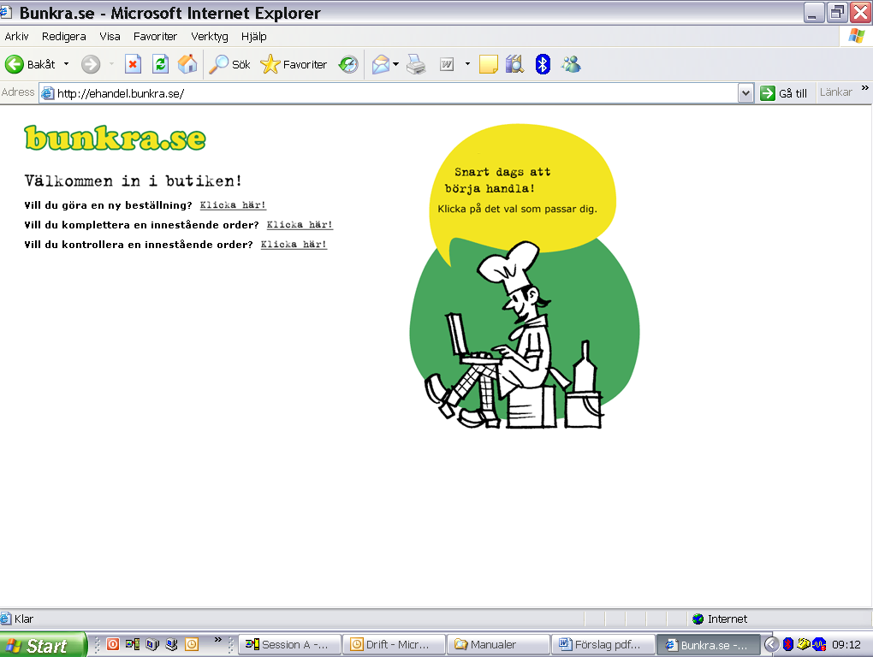Click the Bunkra.se taskbar button
The image size is (873, 657).
pyautogui.click(x=708, y=645)
